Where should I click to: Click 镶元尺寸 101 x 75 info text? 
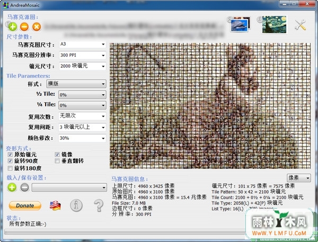(x=253, y=186)
